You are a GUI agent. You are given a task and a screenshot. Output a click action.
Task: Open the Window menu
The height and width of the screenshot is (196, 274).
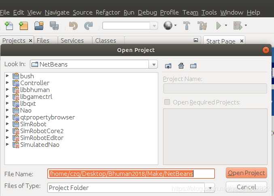coord(232,13)
